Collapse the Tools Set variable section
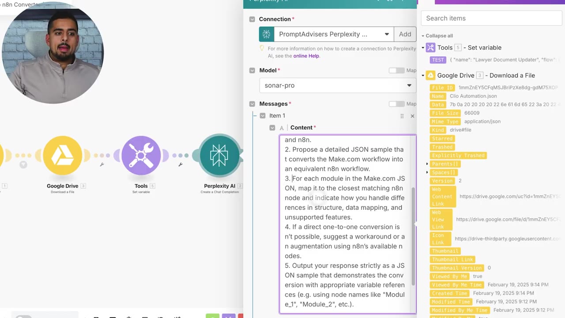The image size is (565, 318). [423, 48]
